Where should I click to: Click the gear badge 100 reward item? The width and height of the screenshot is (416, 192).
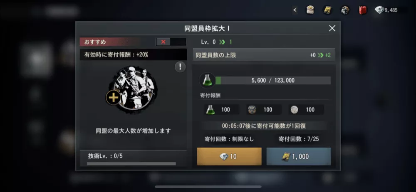(264, 110)
